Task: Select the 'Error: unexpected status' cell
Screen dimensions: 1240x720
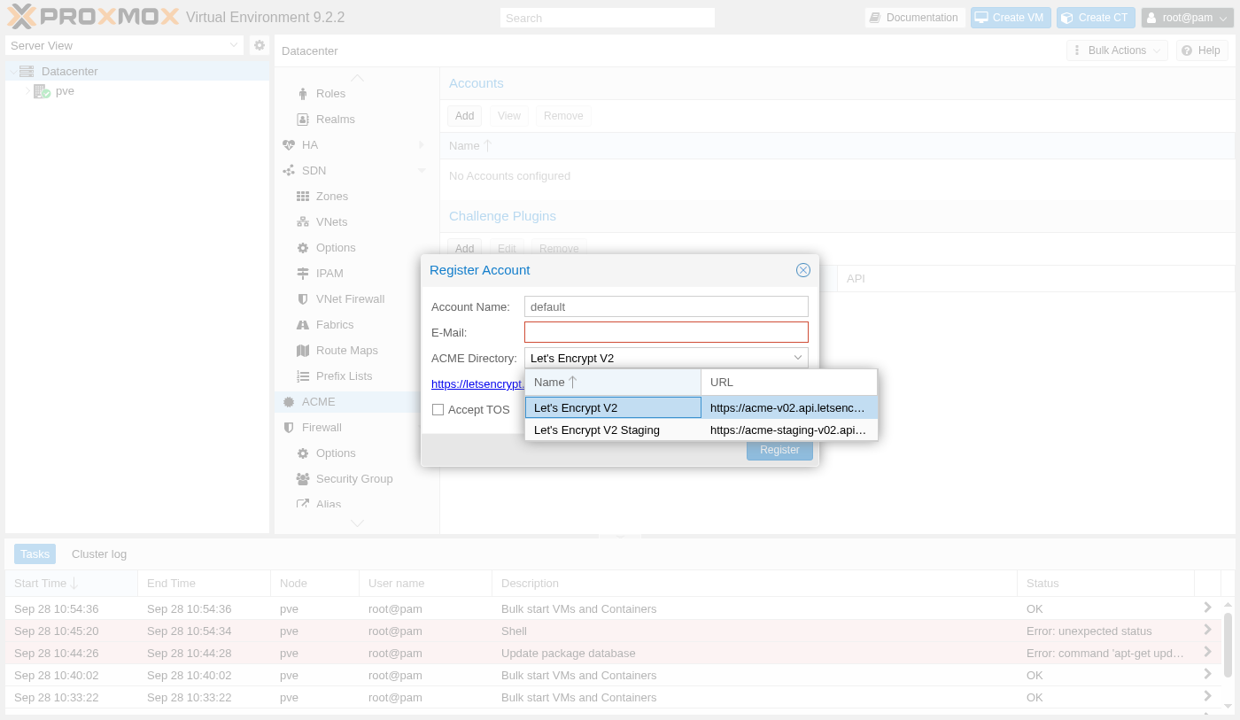Action: pos(1105,631)
